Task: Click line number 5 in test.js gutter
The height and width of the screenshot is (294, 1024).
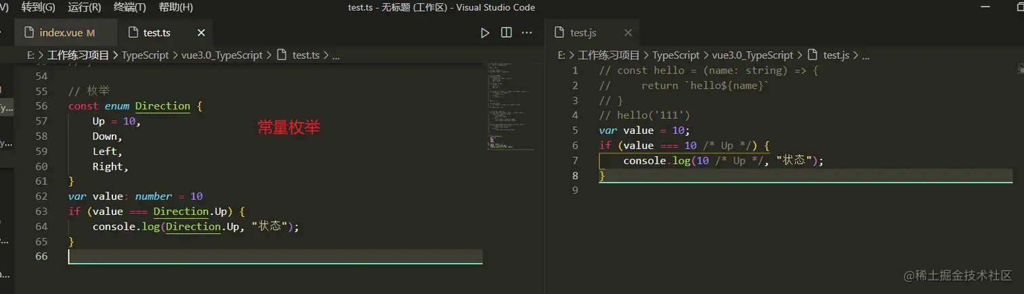Action: pos(575,130)
